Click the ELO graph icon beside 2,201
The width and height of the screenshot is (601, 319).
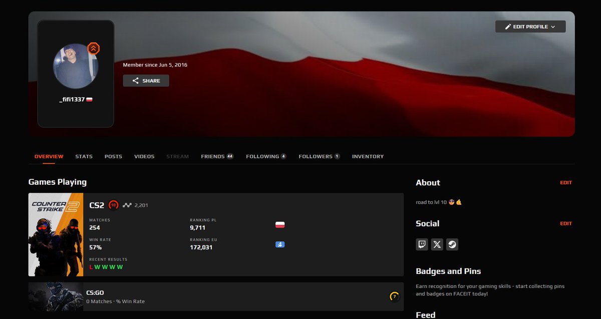pyautogui.click(x=127, y=205)
